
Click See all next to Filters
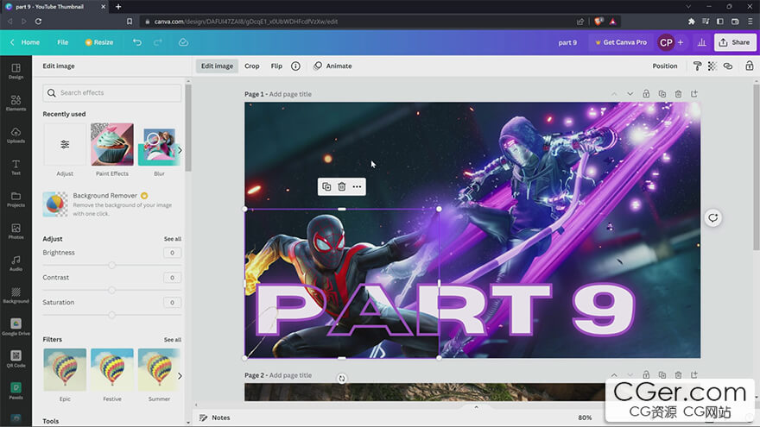tap(173, 339)
